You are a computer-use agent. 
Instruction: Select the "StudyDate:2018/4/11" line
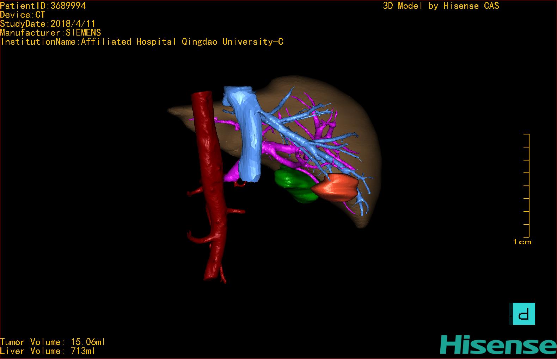pos(48,24)
